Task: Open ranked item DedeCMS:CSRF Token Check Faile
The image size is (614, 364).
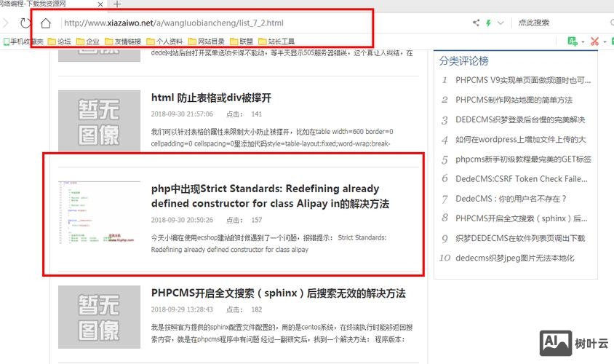Action: pyautogui.click(x=521, y=178)
